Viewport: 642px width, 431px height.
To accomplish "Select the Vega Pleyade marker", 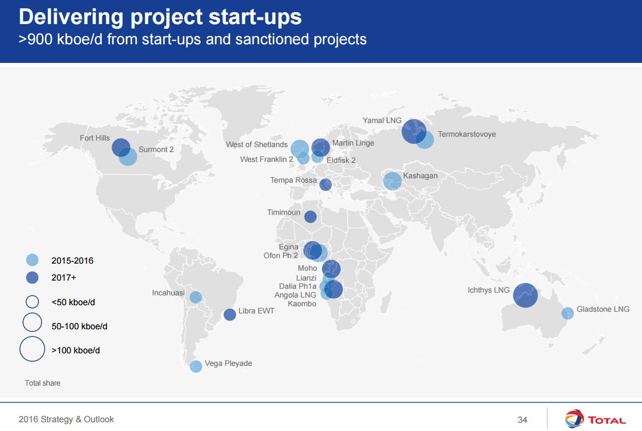I will (196, 366).
